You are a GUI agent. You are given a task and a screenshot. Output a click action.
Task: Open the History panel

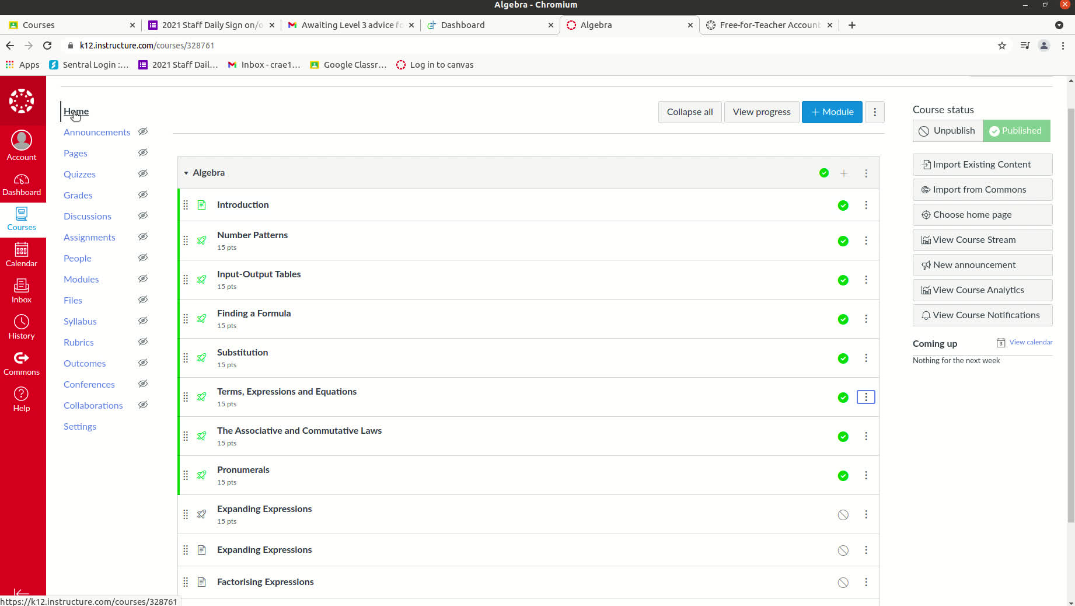click(22, 328)
